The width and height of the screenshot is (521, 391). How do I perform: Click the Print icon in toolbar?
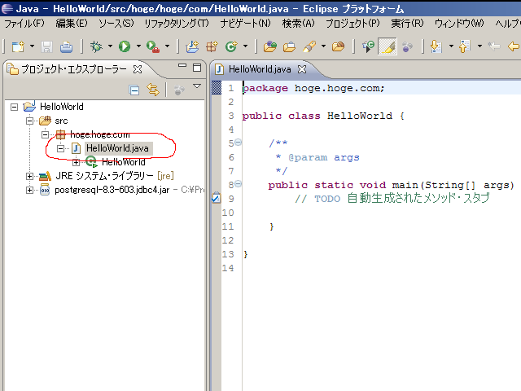pyautogui.click(x=66, y=47)
